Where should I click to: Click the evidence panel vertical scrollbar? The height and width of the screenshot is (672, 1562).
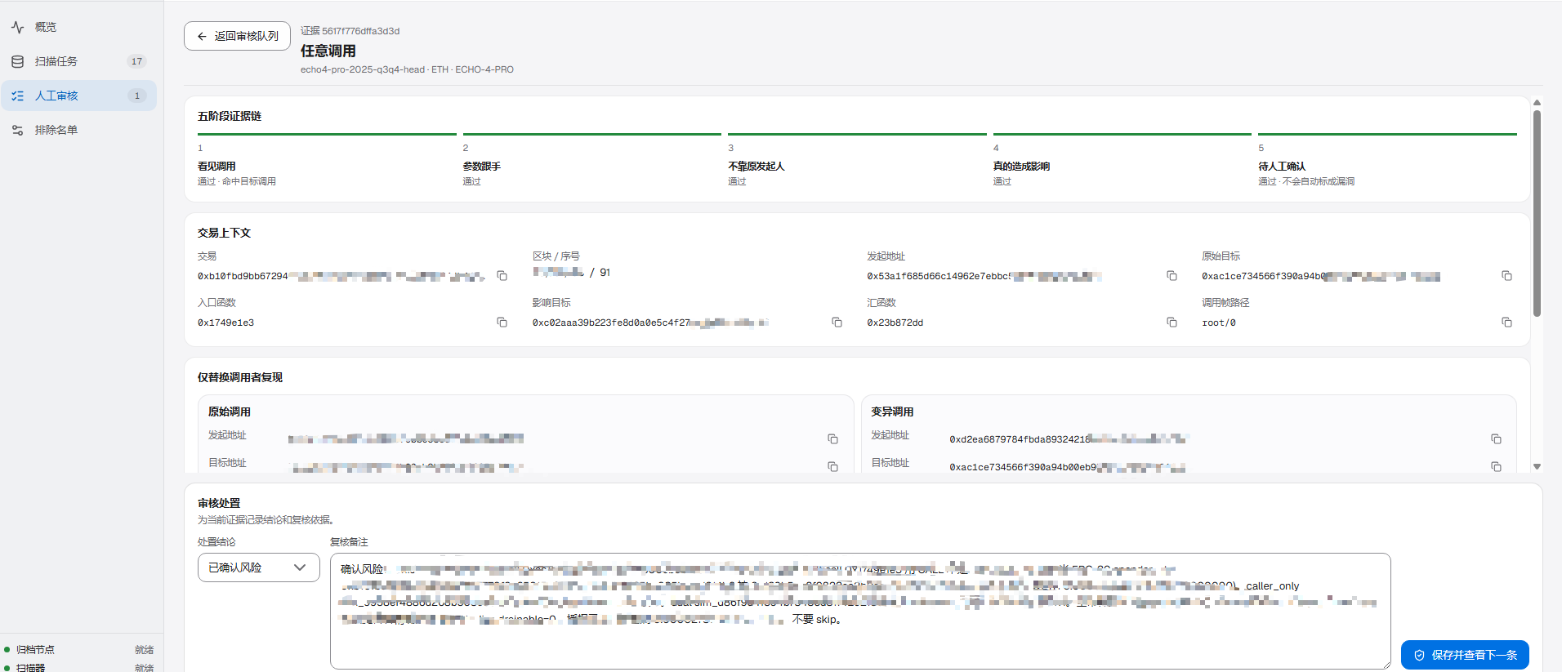pyautogui.click(x=1537, y=214)
